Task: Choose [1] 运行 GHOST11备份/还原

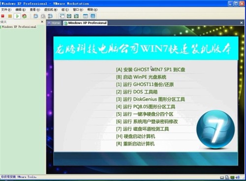Action: coord(145,85)
